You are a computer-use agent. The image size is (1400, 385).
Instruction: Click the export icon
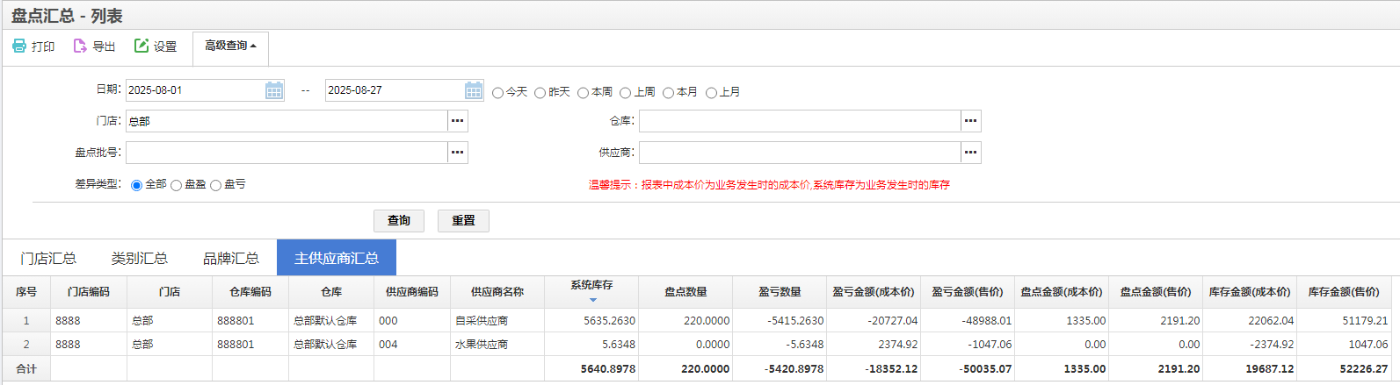click(80, 46)
